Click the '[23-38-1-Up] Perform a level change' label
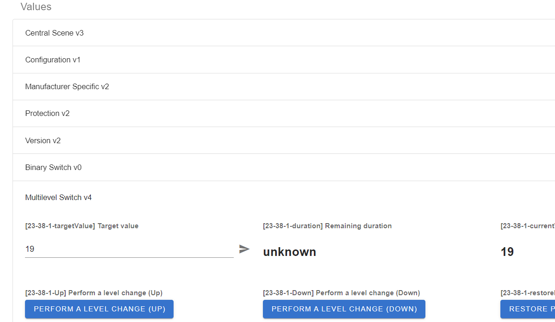555x322 pixels. (x=94, y=293)
